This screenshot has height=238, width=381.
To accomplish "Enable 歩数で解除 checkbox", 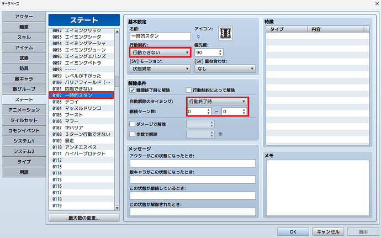I will coord(133,134).
